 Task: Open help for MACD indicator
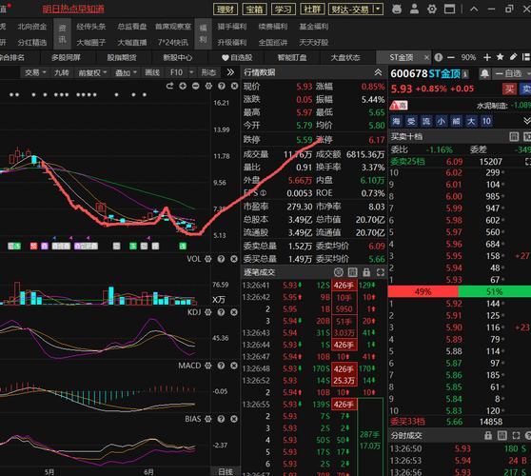[x=221, y=366]
